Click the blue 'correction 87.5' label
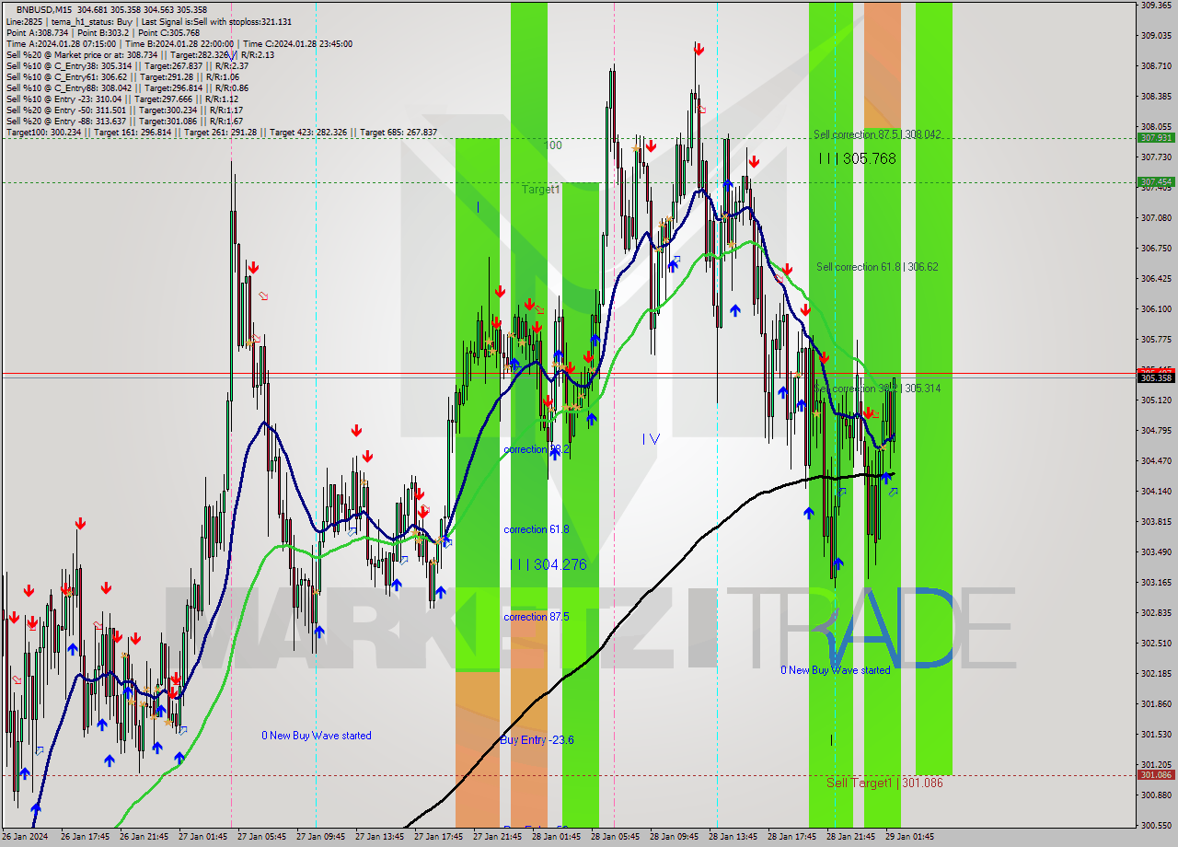 pyautogui.click(x=537, y=617)
